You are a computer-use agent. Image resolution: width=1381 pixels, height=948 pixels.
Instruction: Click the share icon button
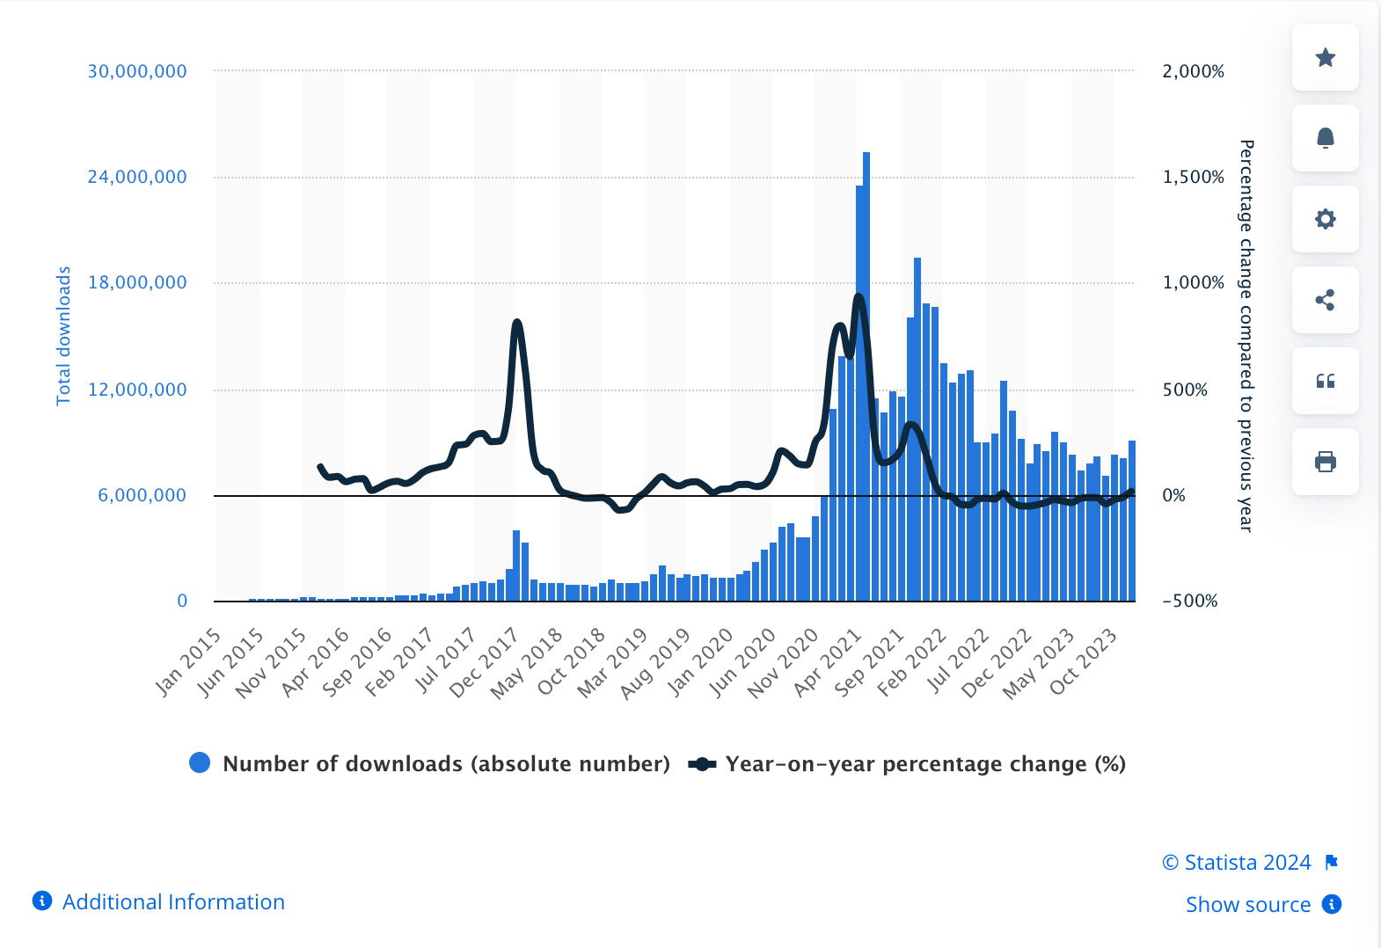[1325, 301]
